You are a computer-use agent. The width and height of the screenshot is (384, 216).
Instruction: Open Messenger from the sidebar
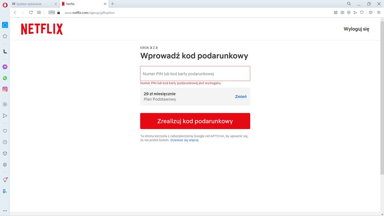4,67
